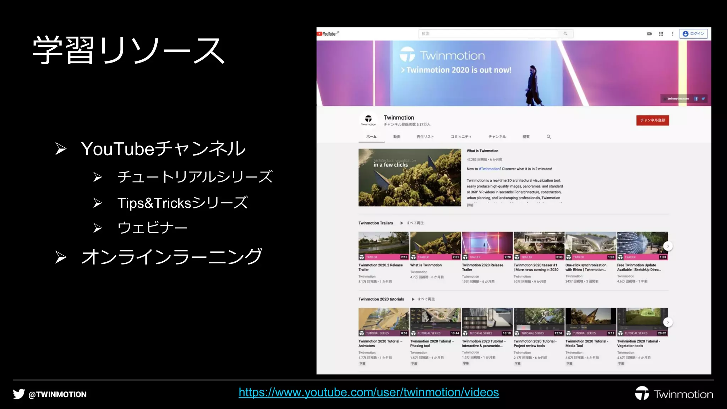Click the YouTubeチャンネル bullet text
Image resolution: width=727 pixels, height=409 pixels.
point(163,148)
